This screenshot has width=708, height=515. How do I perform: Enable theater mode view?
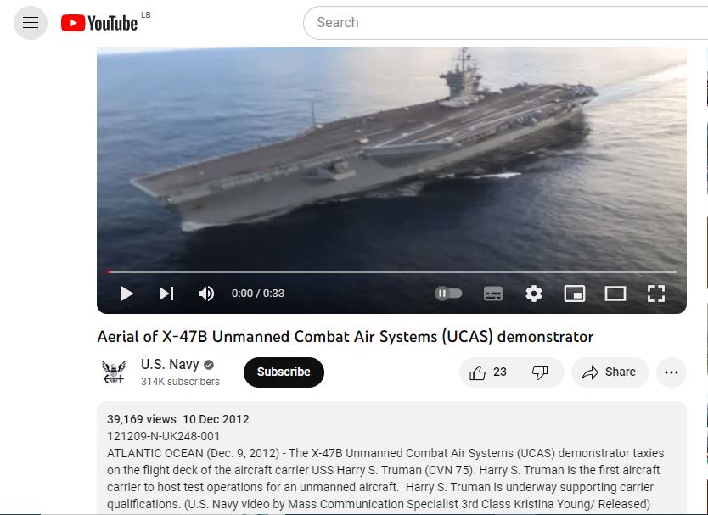click(615, 294)
